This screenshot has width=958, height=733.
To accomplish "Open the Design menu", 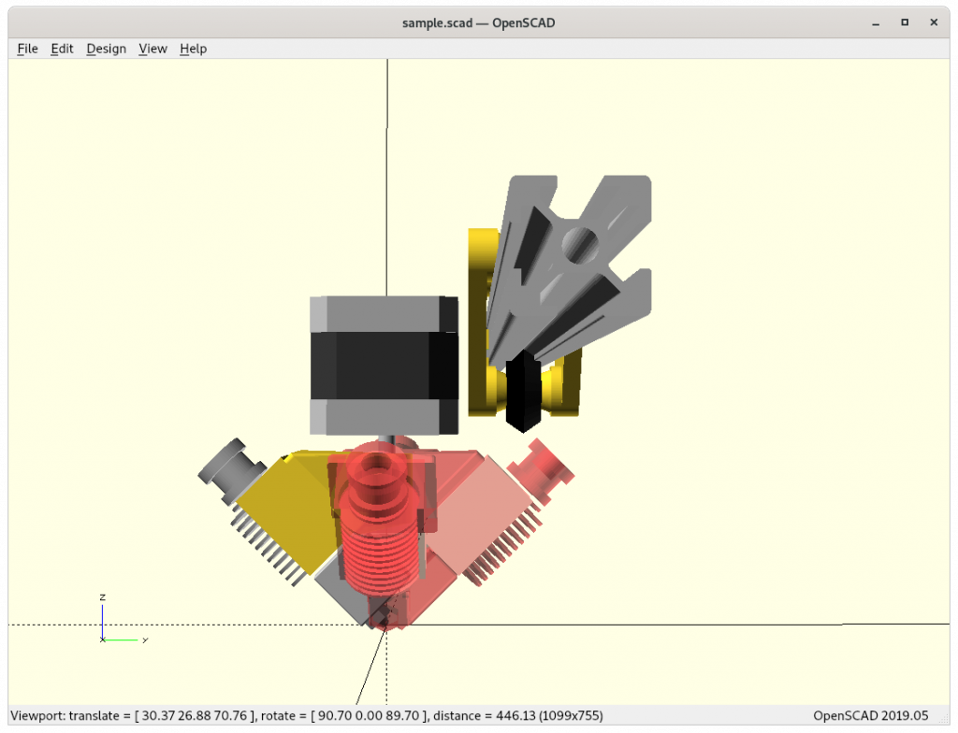I will pyautogui.click(x=107, y=49).
